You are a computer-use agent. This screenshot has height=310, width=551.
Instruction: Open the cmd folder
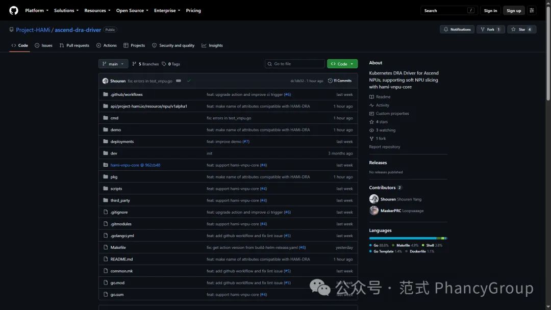[114, 118]
